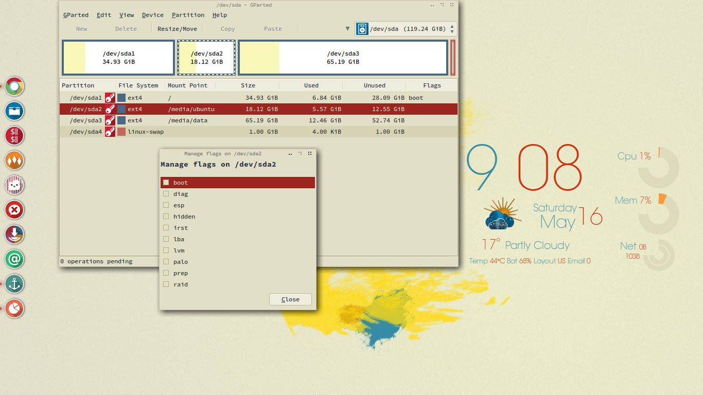Tick the esp flag checkbox
The width and height of the screenshot is (703, 395).
(x=166, y=205)
